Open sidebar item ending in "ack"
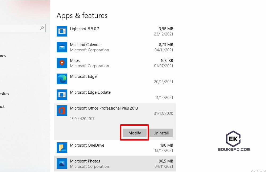266x172 pixels. (2, 107)
